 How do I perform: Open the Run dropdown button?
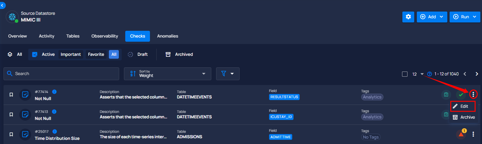tap(465, 17)
